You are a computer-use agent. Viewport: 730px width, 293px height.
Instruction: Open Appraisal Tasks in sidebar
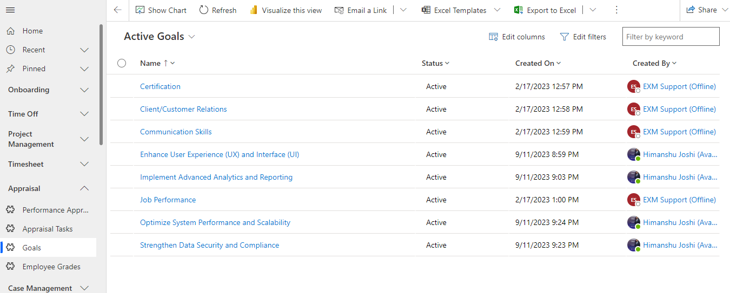point(48,229)
